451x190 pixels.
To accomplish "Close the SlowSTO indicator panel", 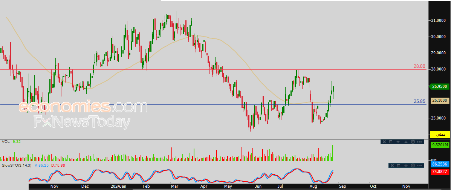I will click(392, 165).
